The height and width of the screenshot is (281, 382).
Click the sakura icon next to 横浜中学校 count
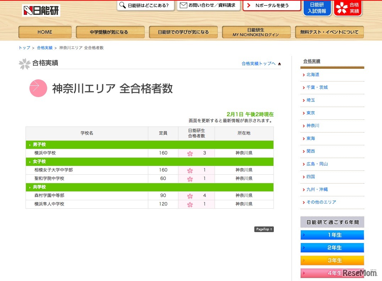pos(189,153)
